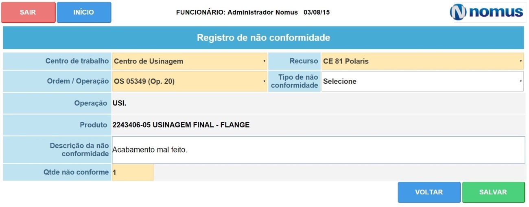Open the Centro de trabalho dropdown
Screen dimensions: 529x207
pyautogui.click(x=190, y=61)
